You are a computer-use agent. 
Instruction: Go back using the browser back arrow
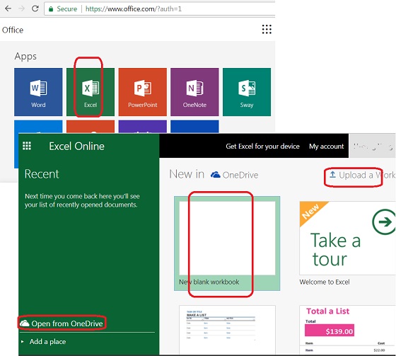point(8,8)
